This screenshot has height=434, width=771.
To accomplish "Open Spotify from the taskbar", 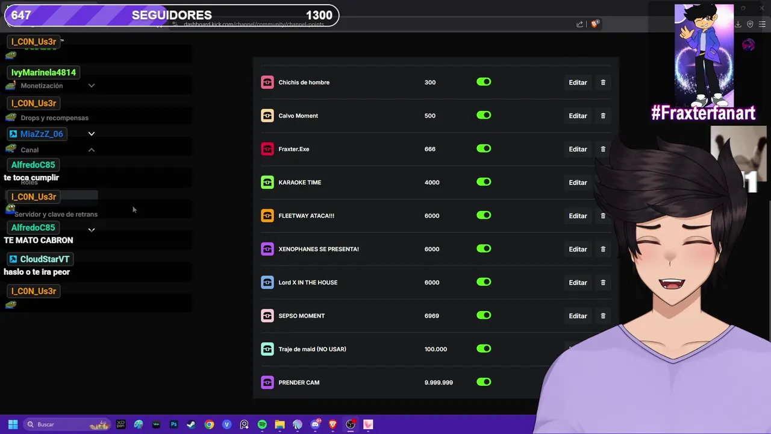I will tap(262, 424).
